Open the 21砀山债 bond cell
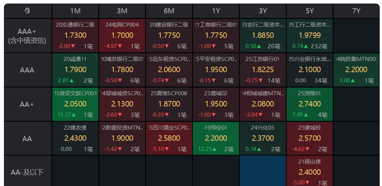The width and height of the screenshot is (382, 186). pyautogui.click(x=310, y=171)
